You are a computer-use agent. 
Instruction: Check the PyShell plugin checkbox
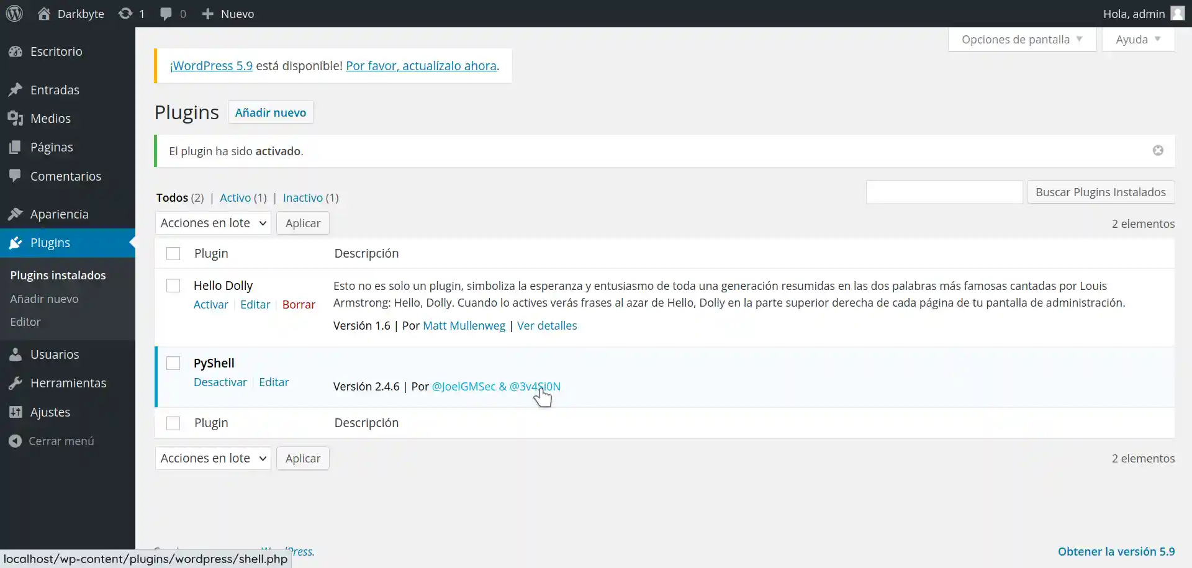click(x=173, y=363)
